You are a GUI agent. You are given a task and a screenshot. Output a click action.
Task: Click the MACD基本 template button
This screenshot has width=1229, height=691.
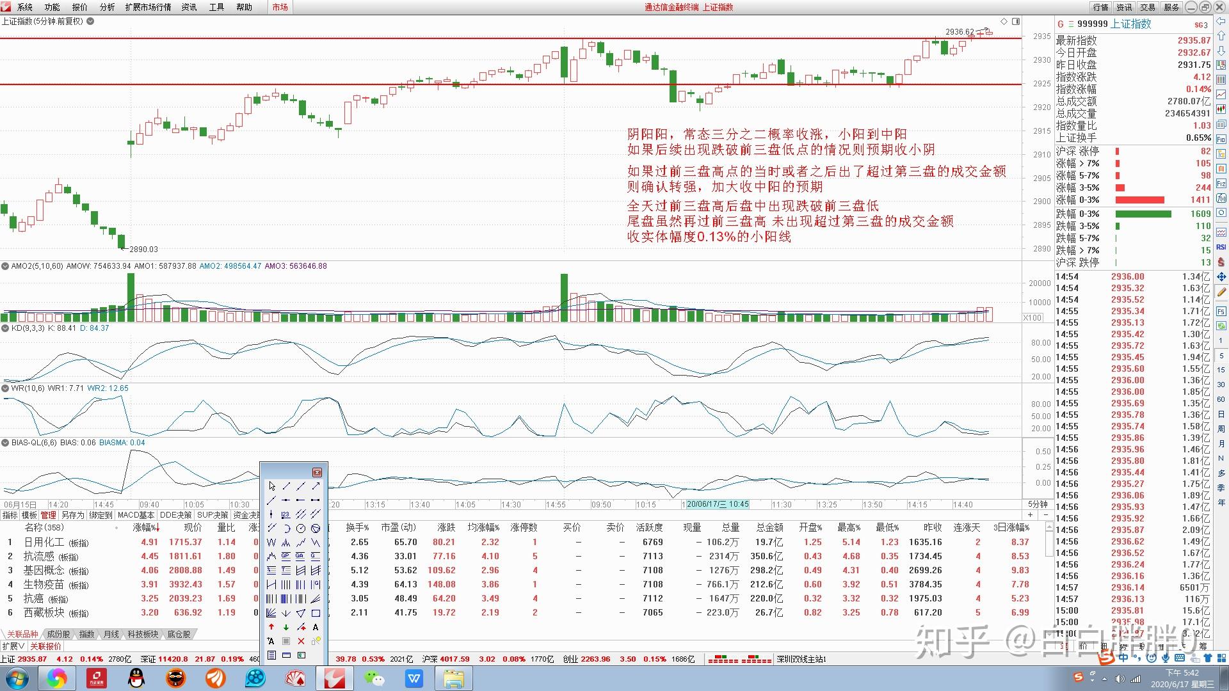click(136, 515)
